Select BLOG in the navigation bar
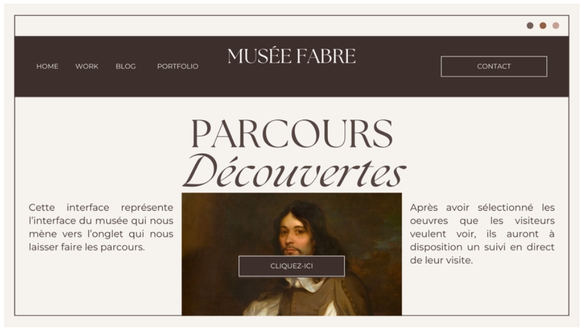Screen dimensions: 588x329 click(x=126, y=66)
